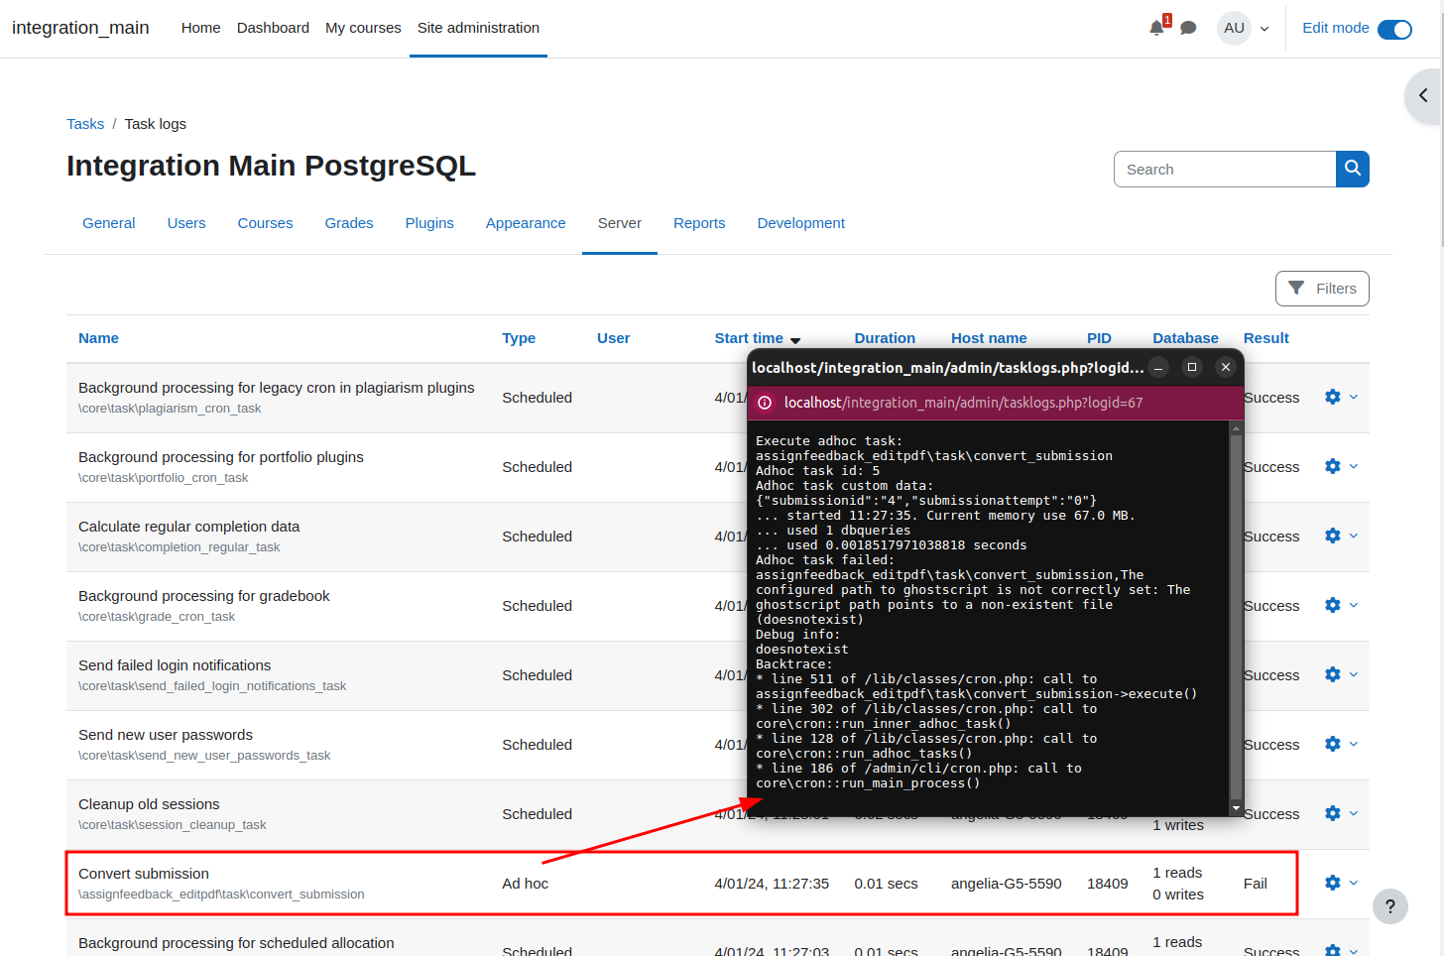This screenshot has width=1444, height=956.
Task: Go to Dashboard in top navigation
Action: 273,28
